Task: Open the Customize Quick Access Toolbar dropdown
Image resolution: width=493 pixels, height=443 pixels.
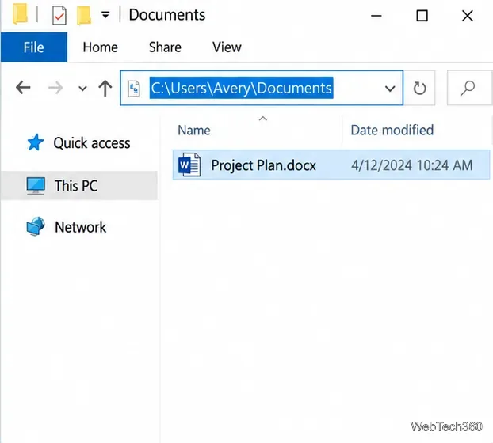Action: [105, 15]
